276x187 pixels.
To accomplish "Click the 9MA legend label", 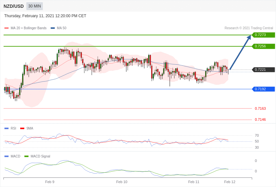I will tap(30, 129).
